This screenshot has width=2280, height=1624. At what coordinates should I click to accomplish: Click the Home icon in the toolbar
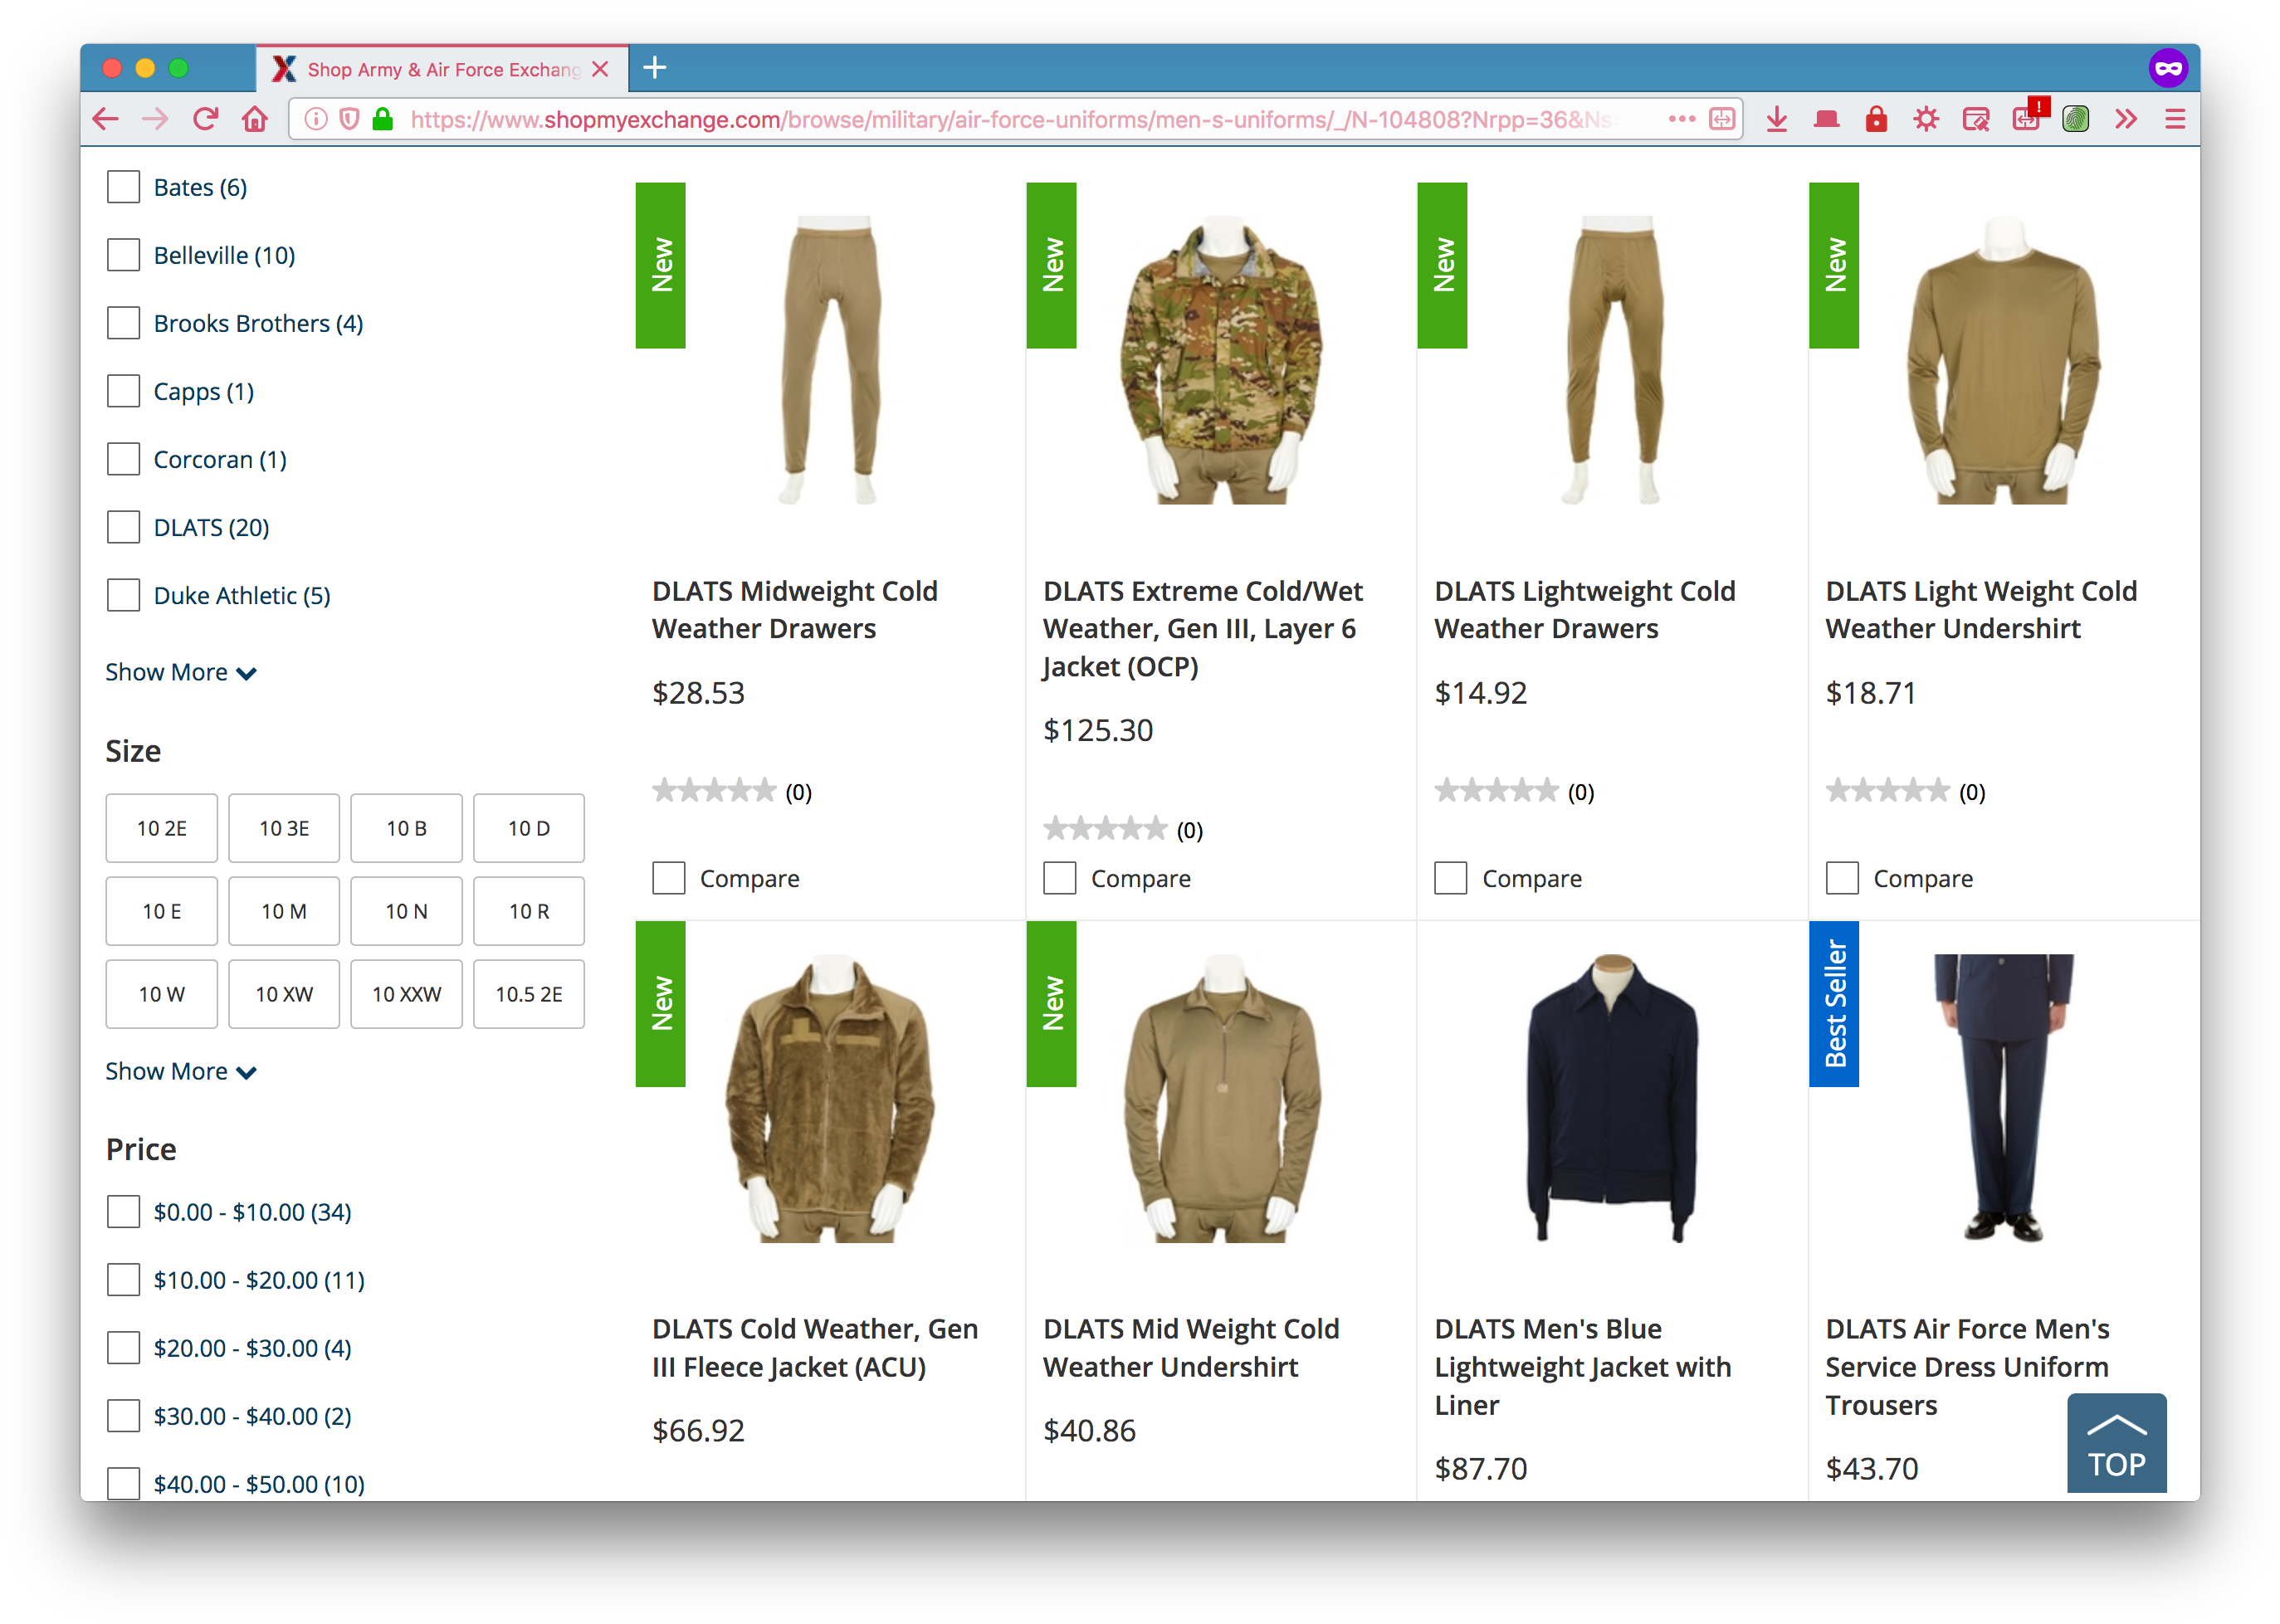[255, 120]
